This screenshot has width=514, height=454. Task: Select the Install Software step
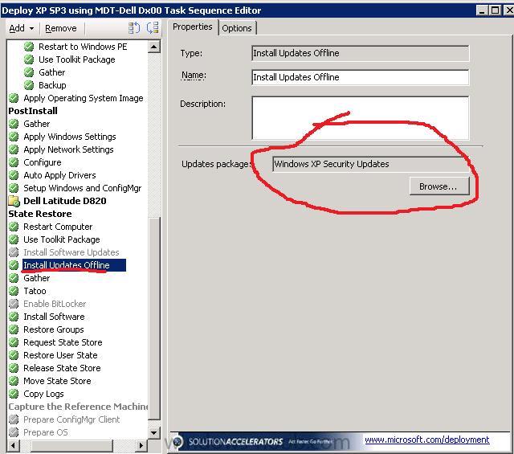54,317
